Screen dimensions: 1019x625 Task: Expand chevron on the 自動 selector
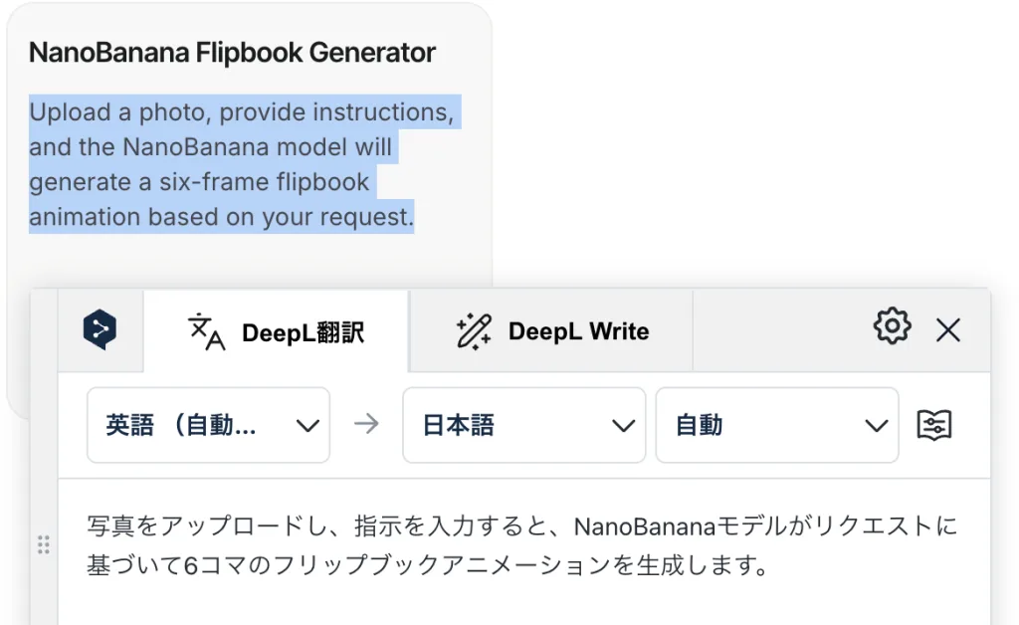point(876,426)
